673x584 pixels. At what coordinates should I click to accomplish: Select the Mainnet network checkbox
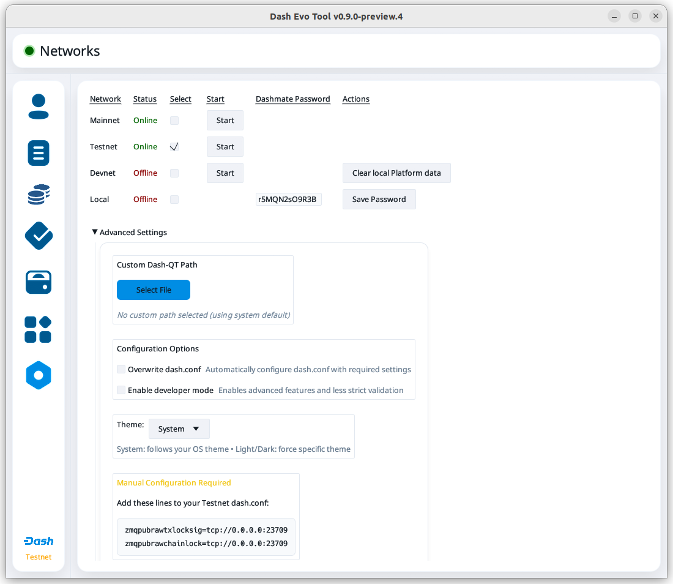[x=174, y=121]
